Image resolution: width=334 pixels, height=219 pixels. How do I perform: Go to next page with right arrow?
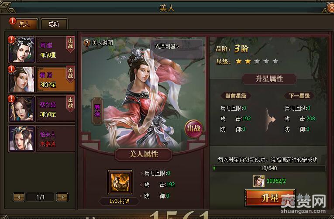[x=62, y=197]
